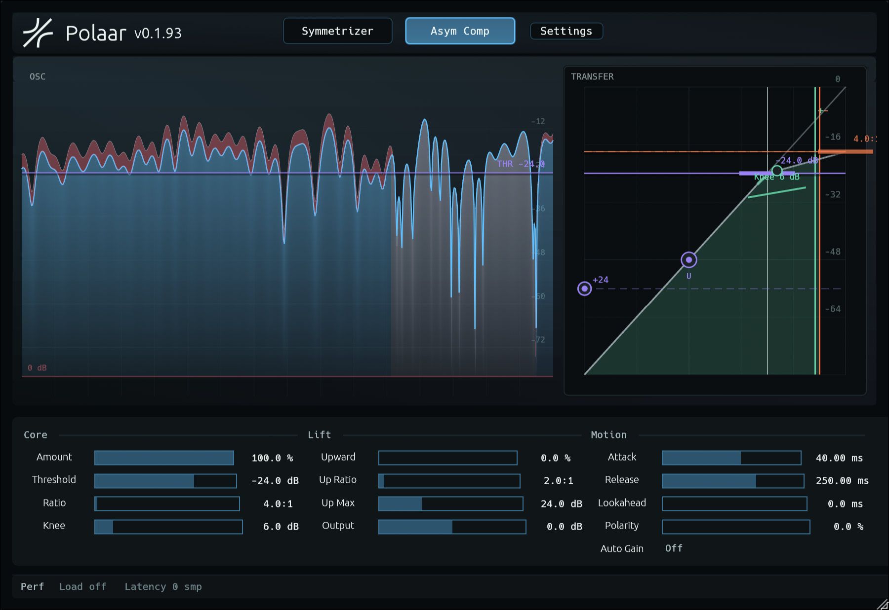Viewport: 889px width, 610px height.
Task: Click the threshold knee node in Transfer
Action: pyautogui.click(x=777, y=171)
